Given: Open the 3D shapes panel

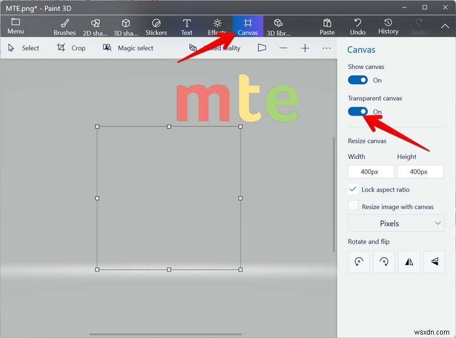Looking at the screenshot, I should pyautogui.click(x=125, y=26).
